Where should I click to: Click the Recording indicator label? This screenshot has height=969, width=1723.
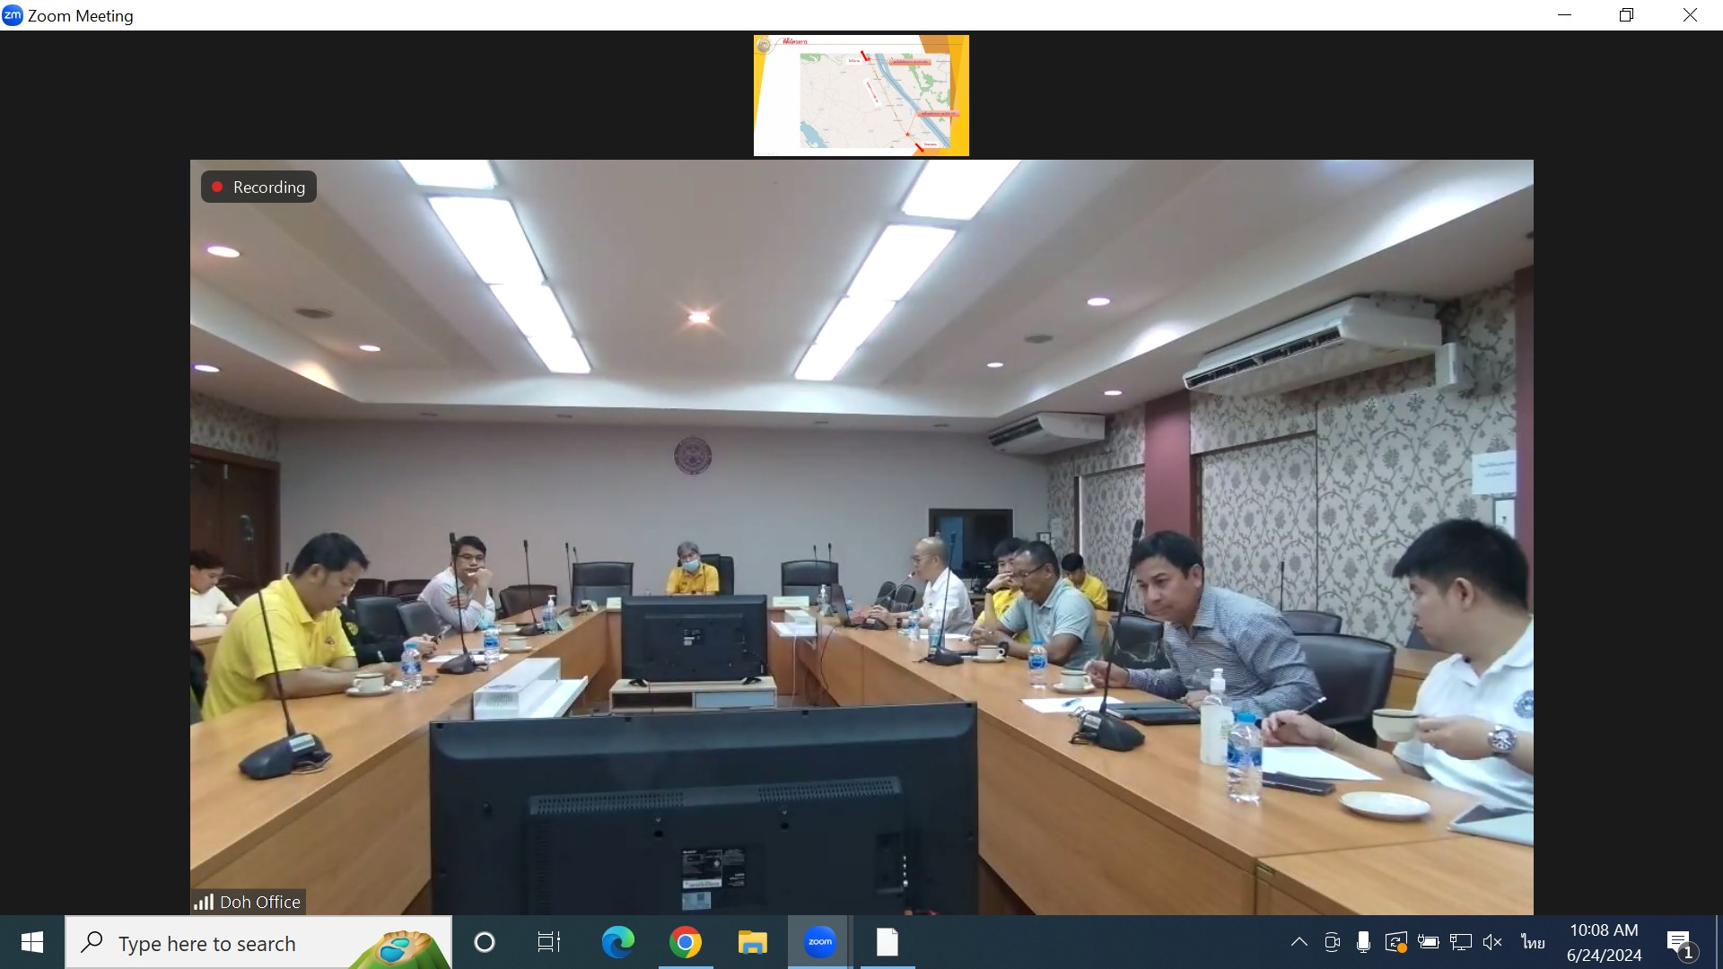tap(258, 187)
